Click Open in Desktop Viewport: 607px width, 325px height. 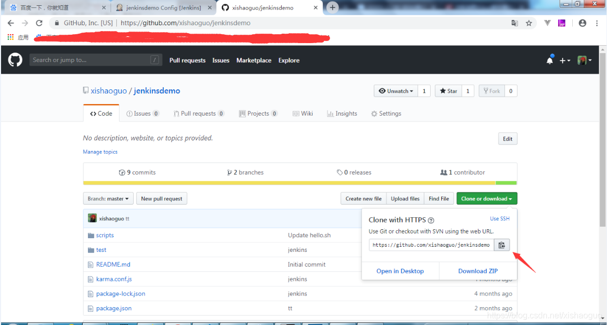pos(400,271)
